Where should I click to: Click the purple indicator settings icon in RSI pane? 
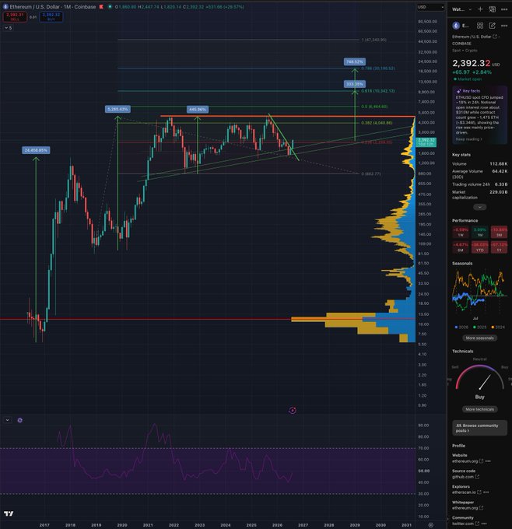point(20,420)
